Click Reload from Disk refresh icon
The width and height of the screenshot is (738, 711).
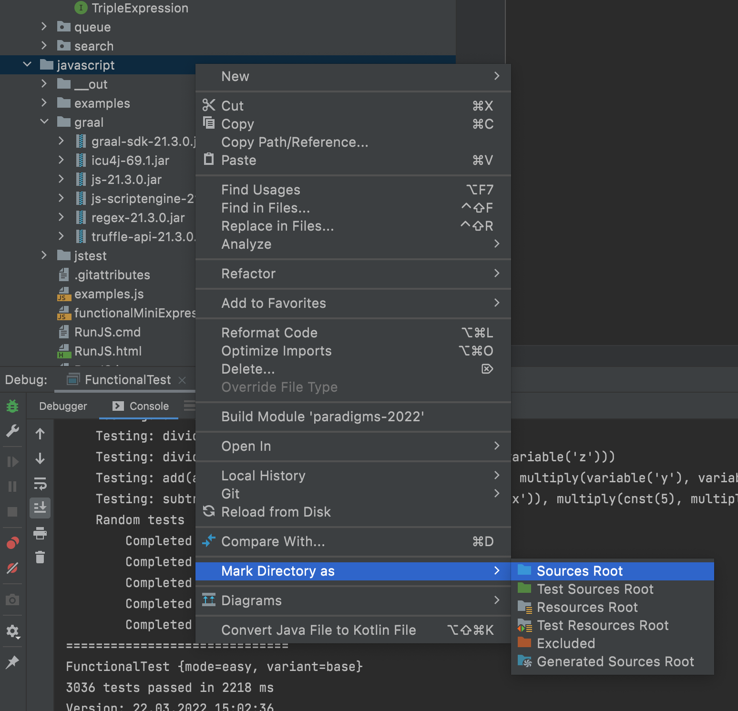pyautogui.click(x=209, y=511)
